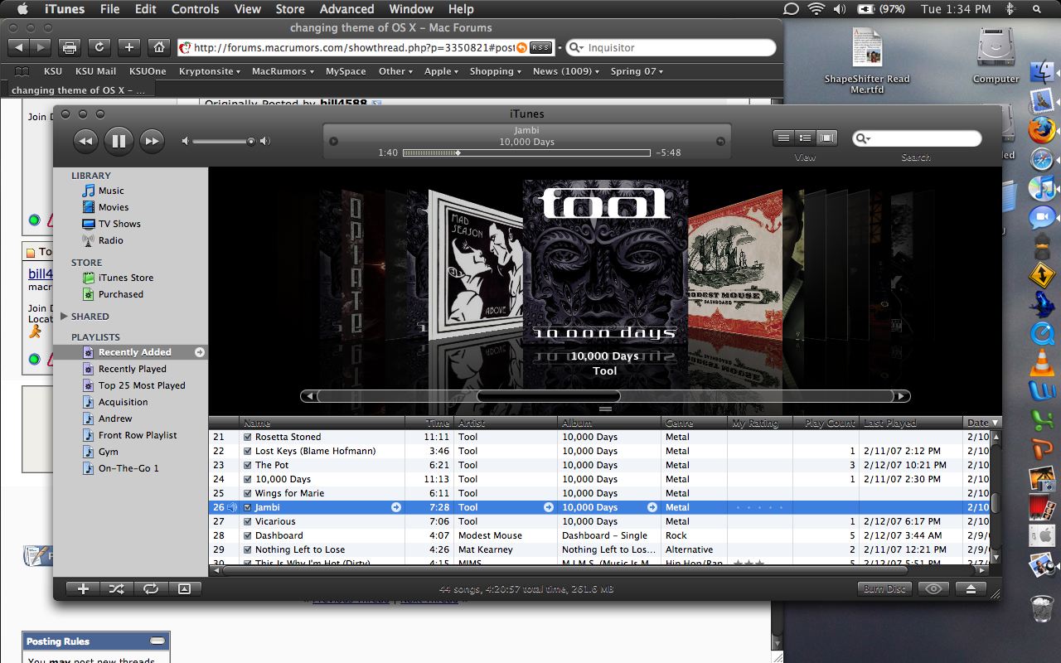Uncheck the Wings for Marie checkbox

247,493
